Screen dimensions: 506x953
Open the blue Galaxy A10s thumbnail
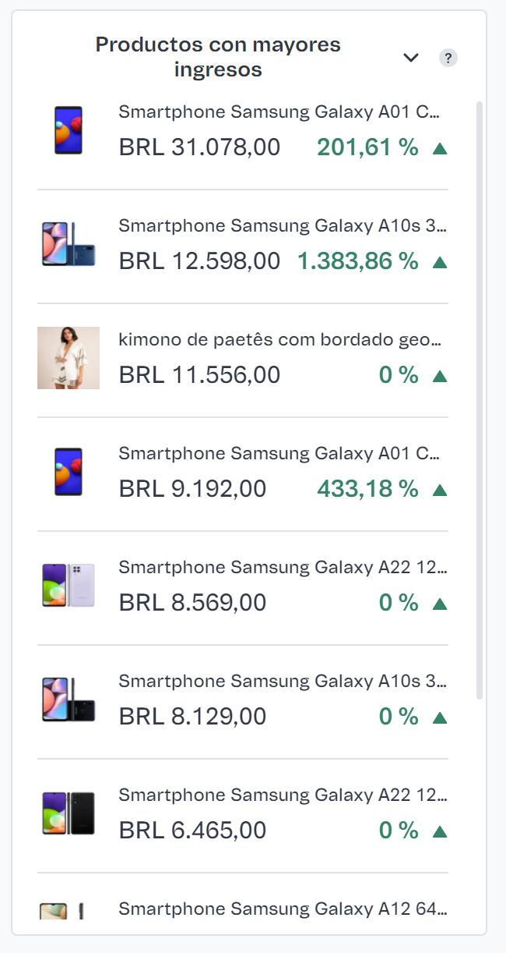pos(69,244)
